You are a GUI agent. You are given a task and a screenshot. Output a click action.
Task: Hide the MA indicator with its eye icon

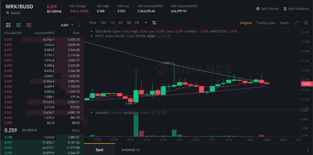(158, 36)
